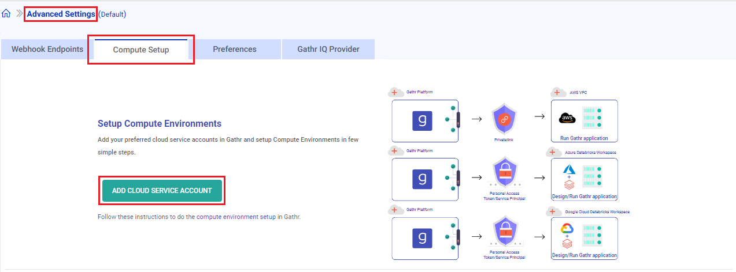Image resolution: width=736 pixels, height=272 pixels.
Task: Click the breadcrumb double-chevron separator
Action: (x=19, y=14)
